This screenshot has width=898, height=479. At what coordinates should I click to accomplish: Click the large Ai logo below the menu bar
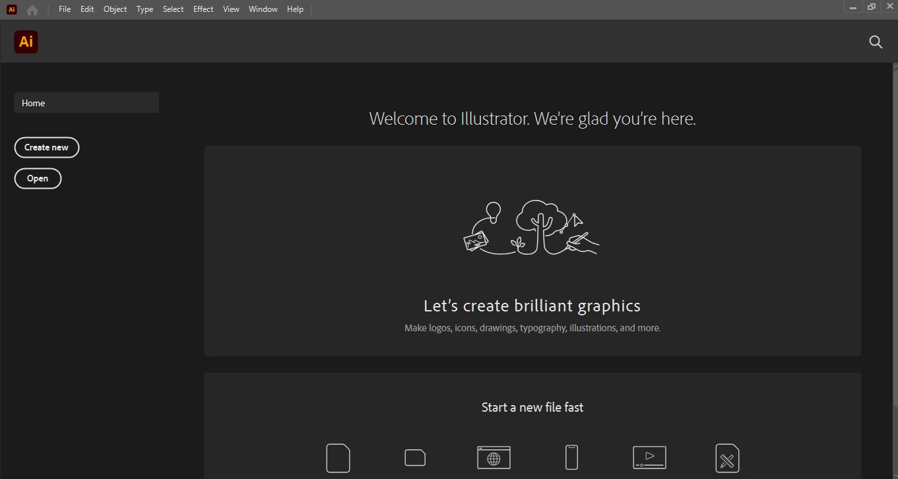click(26, 42)
